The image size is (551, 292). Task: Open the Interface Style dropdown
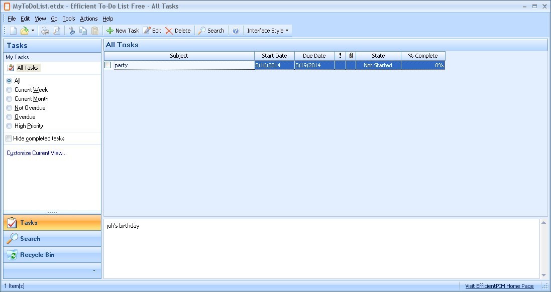tap(267, 30)
